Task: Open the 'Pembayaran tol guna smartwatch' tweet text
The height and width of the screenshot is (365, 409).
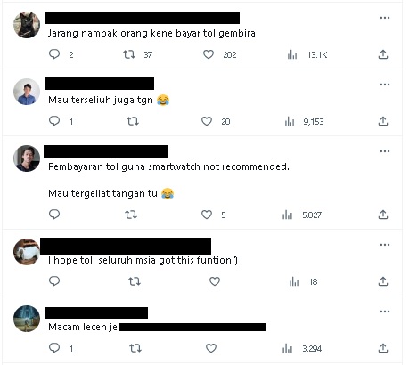Action: [168, 166]
